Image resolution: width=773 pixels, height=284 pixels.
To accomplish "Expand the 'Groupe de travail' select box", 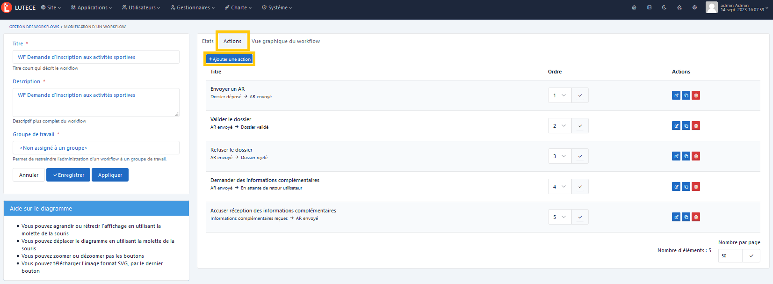I will (96, 148).
